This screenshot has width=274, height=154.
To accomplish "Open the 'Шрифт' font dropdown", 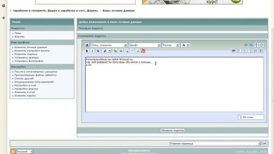I will click(x=145, y=45).
